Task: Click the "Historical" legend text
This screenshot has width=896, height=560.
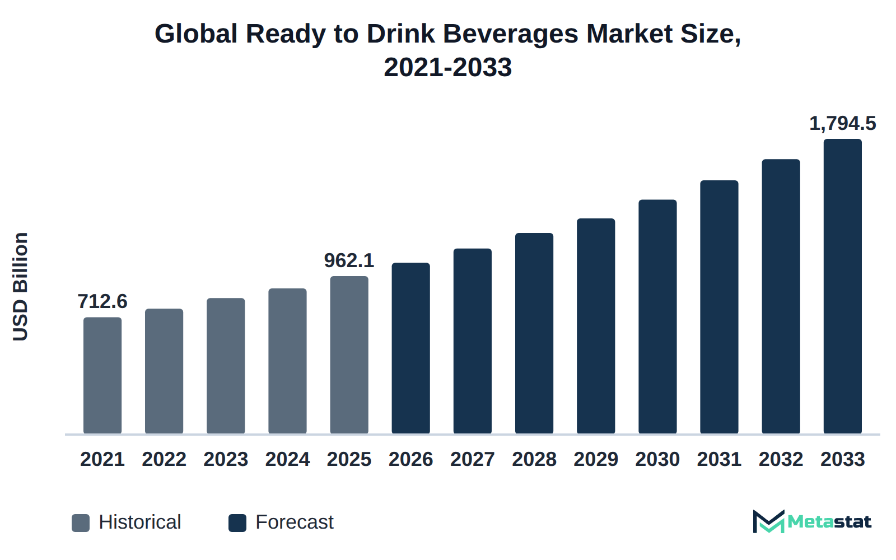Action: click(140, 522)
